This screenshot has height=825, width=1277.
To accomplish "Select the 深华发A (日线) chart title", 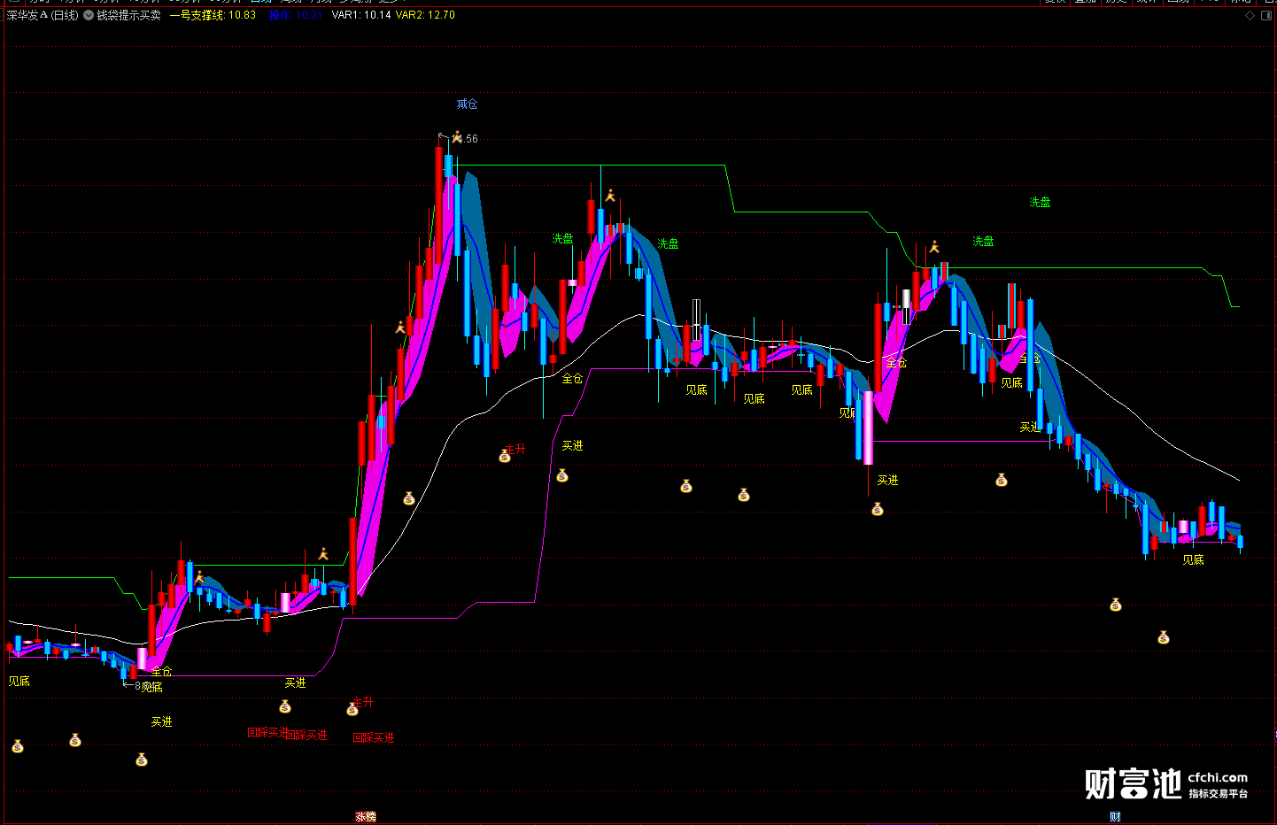I will click(x=43, y=15).
